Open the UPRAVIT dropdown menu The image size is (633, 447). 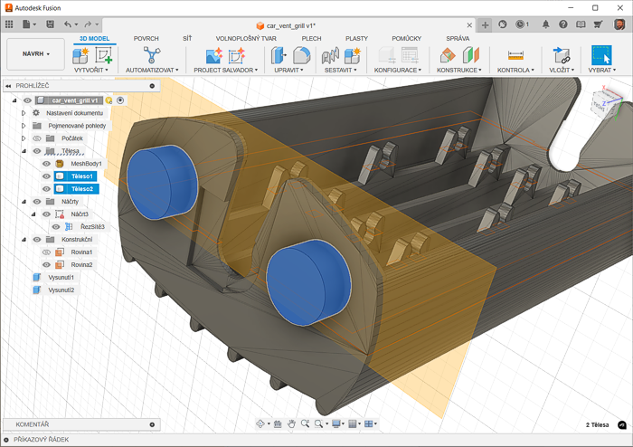pos(288,70)
